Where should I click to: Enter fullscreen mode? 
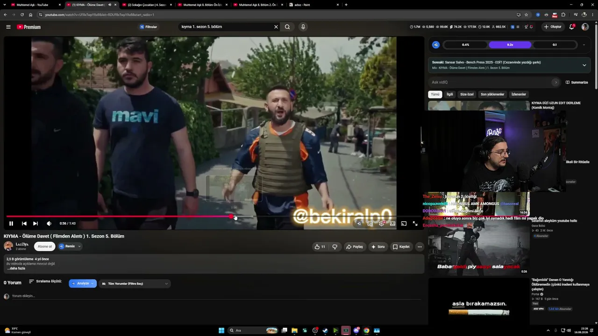(x=415, y=224)
